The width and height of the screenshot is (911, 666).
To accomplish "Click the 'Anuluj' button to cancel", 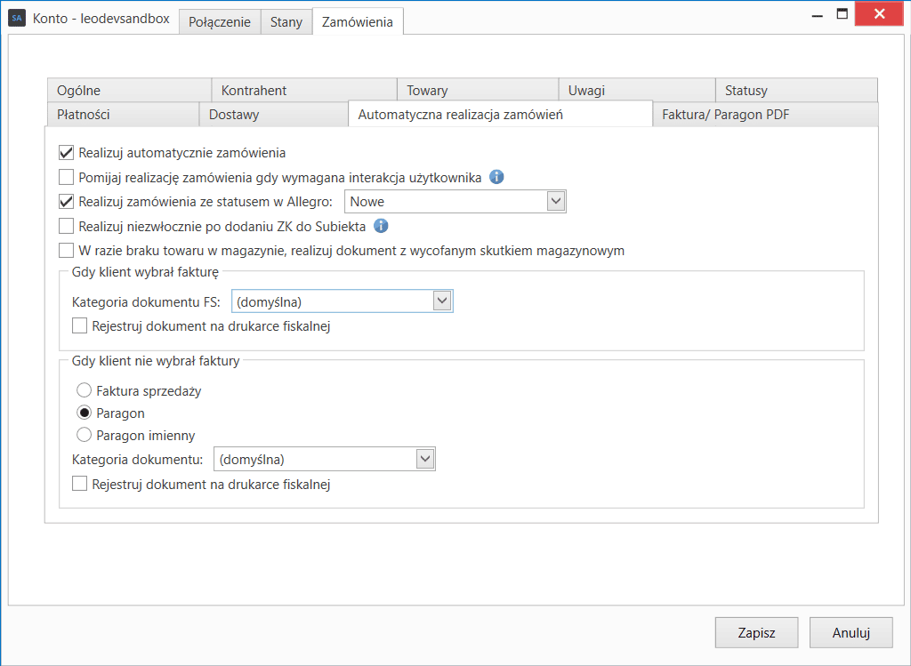I will tap(851, 632).
